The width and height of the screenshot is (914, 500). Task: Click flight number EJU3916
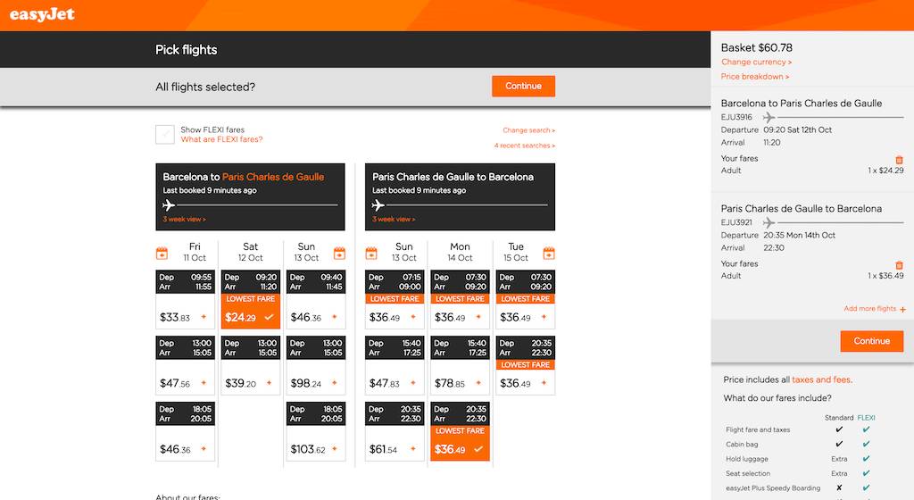pos(736,117)
